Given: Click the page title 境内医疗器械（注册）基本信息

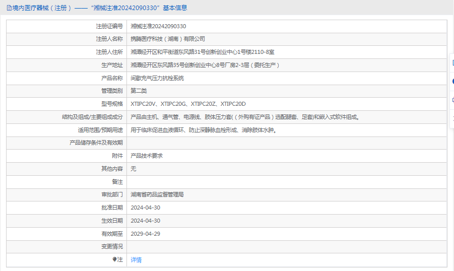Looking at the screenshot, I should [x=100, y=8].
